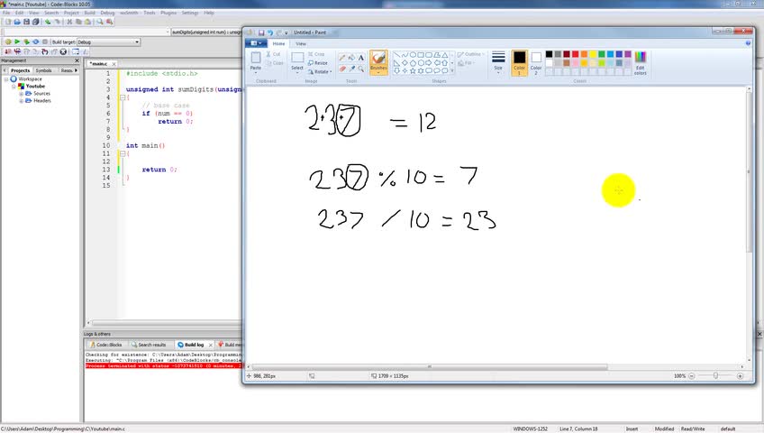764x433 pixels.
Task: Click the Replace icon in Code::Blocks toolbar
Action: point(110,22)
